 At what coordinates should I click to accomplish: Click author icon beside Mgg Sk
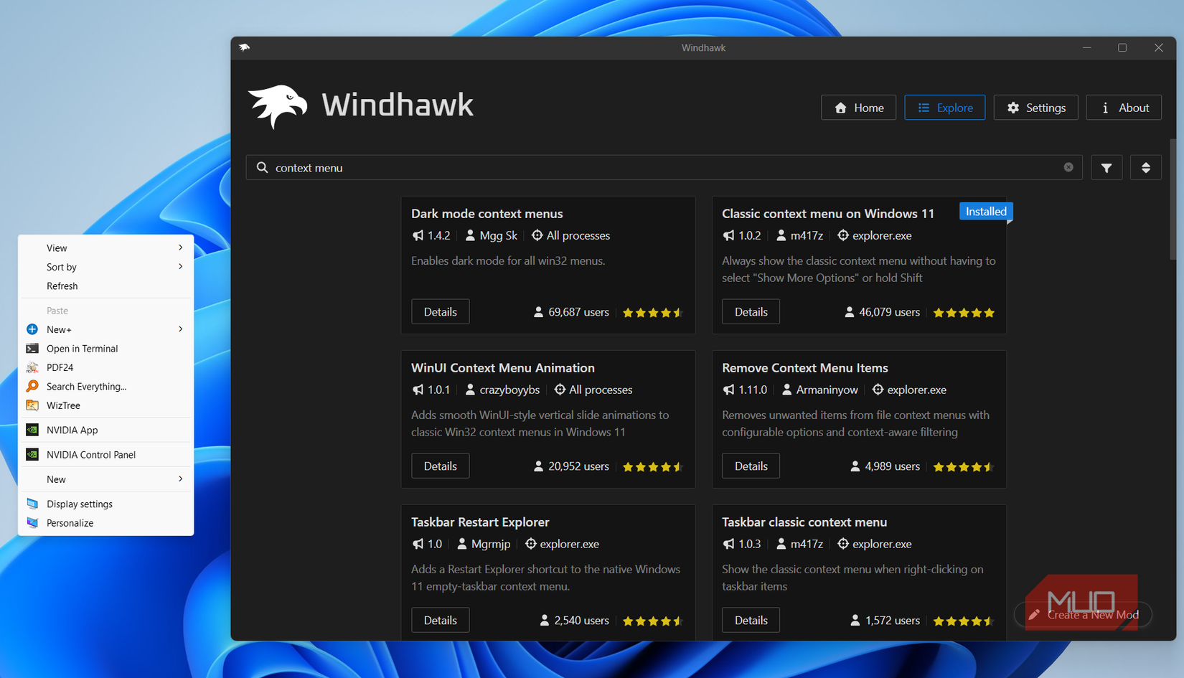click(470, 235)
